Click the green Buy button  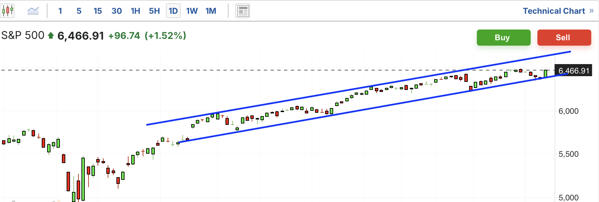coord(503,38)
